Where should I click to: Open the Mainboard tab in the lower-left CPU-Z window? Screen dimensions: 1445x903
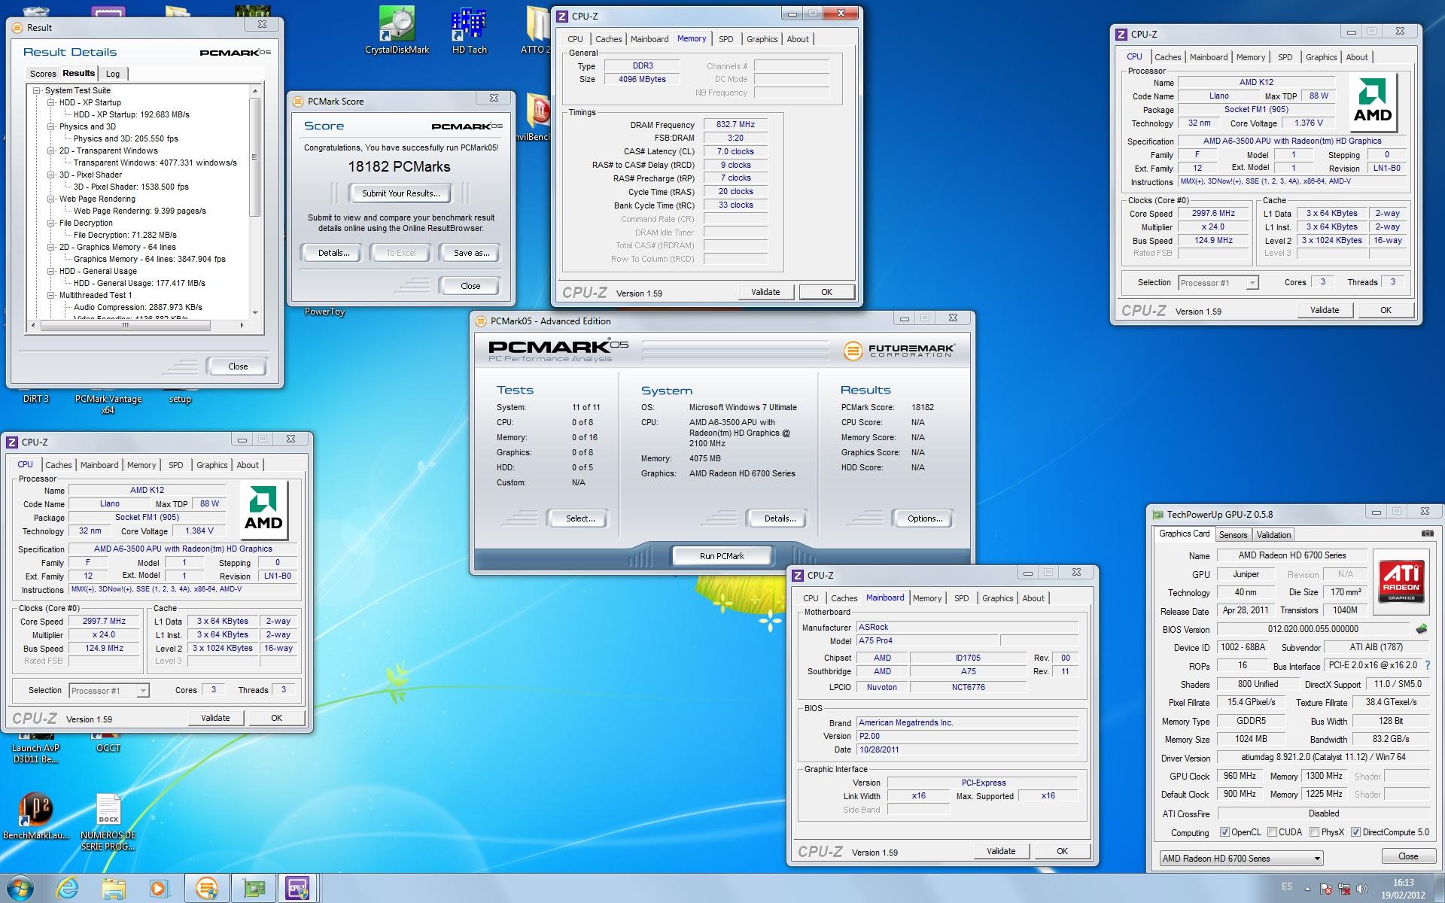tap(99, 465)
